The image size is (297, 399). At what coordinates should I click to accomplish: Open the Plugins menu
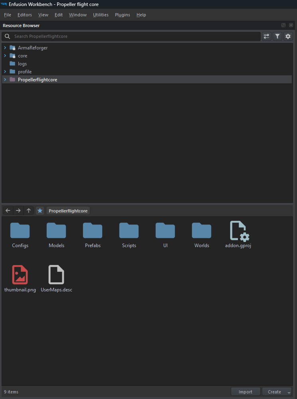pos(123,15)
